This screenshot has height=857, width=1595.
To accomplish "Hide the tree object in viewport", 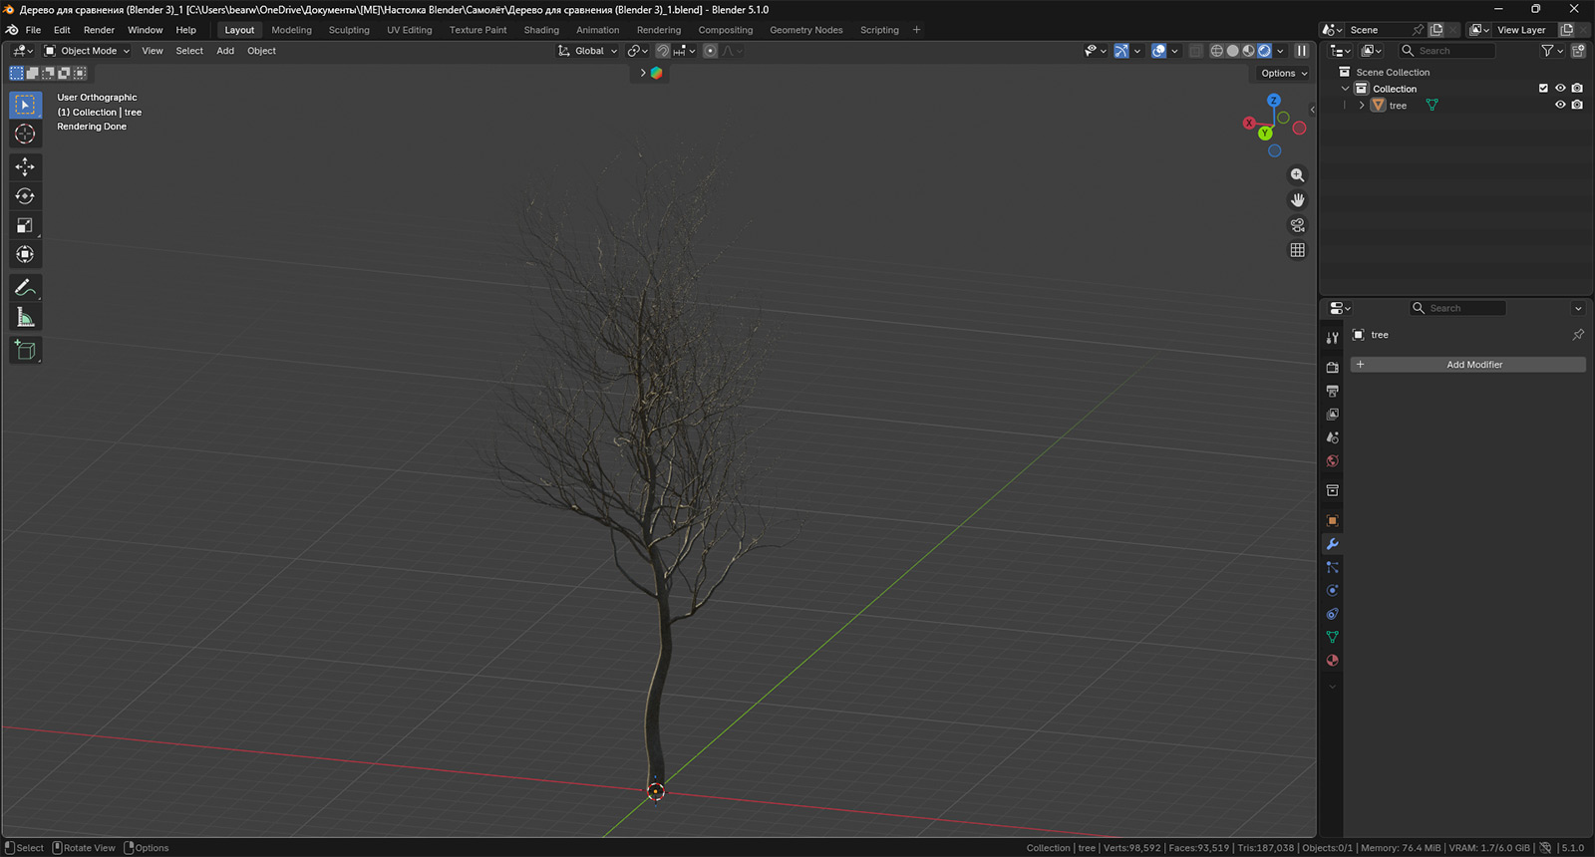I will [x=1560, y=105].
